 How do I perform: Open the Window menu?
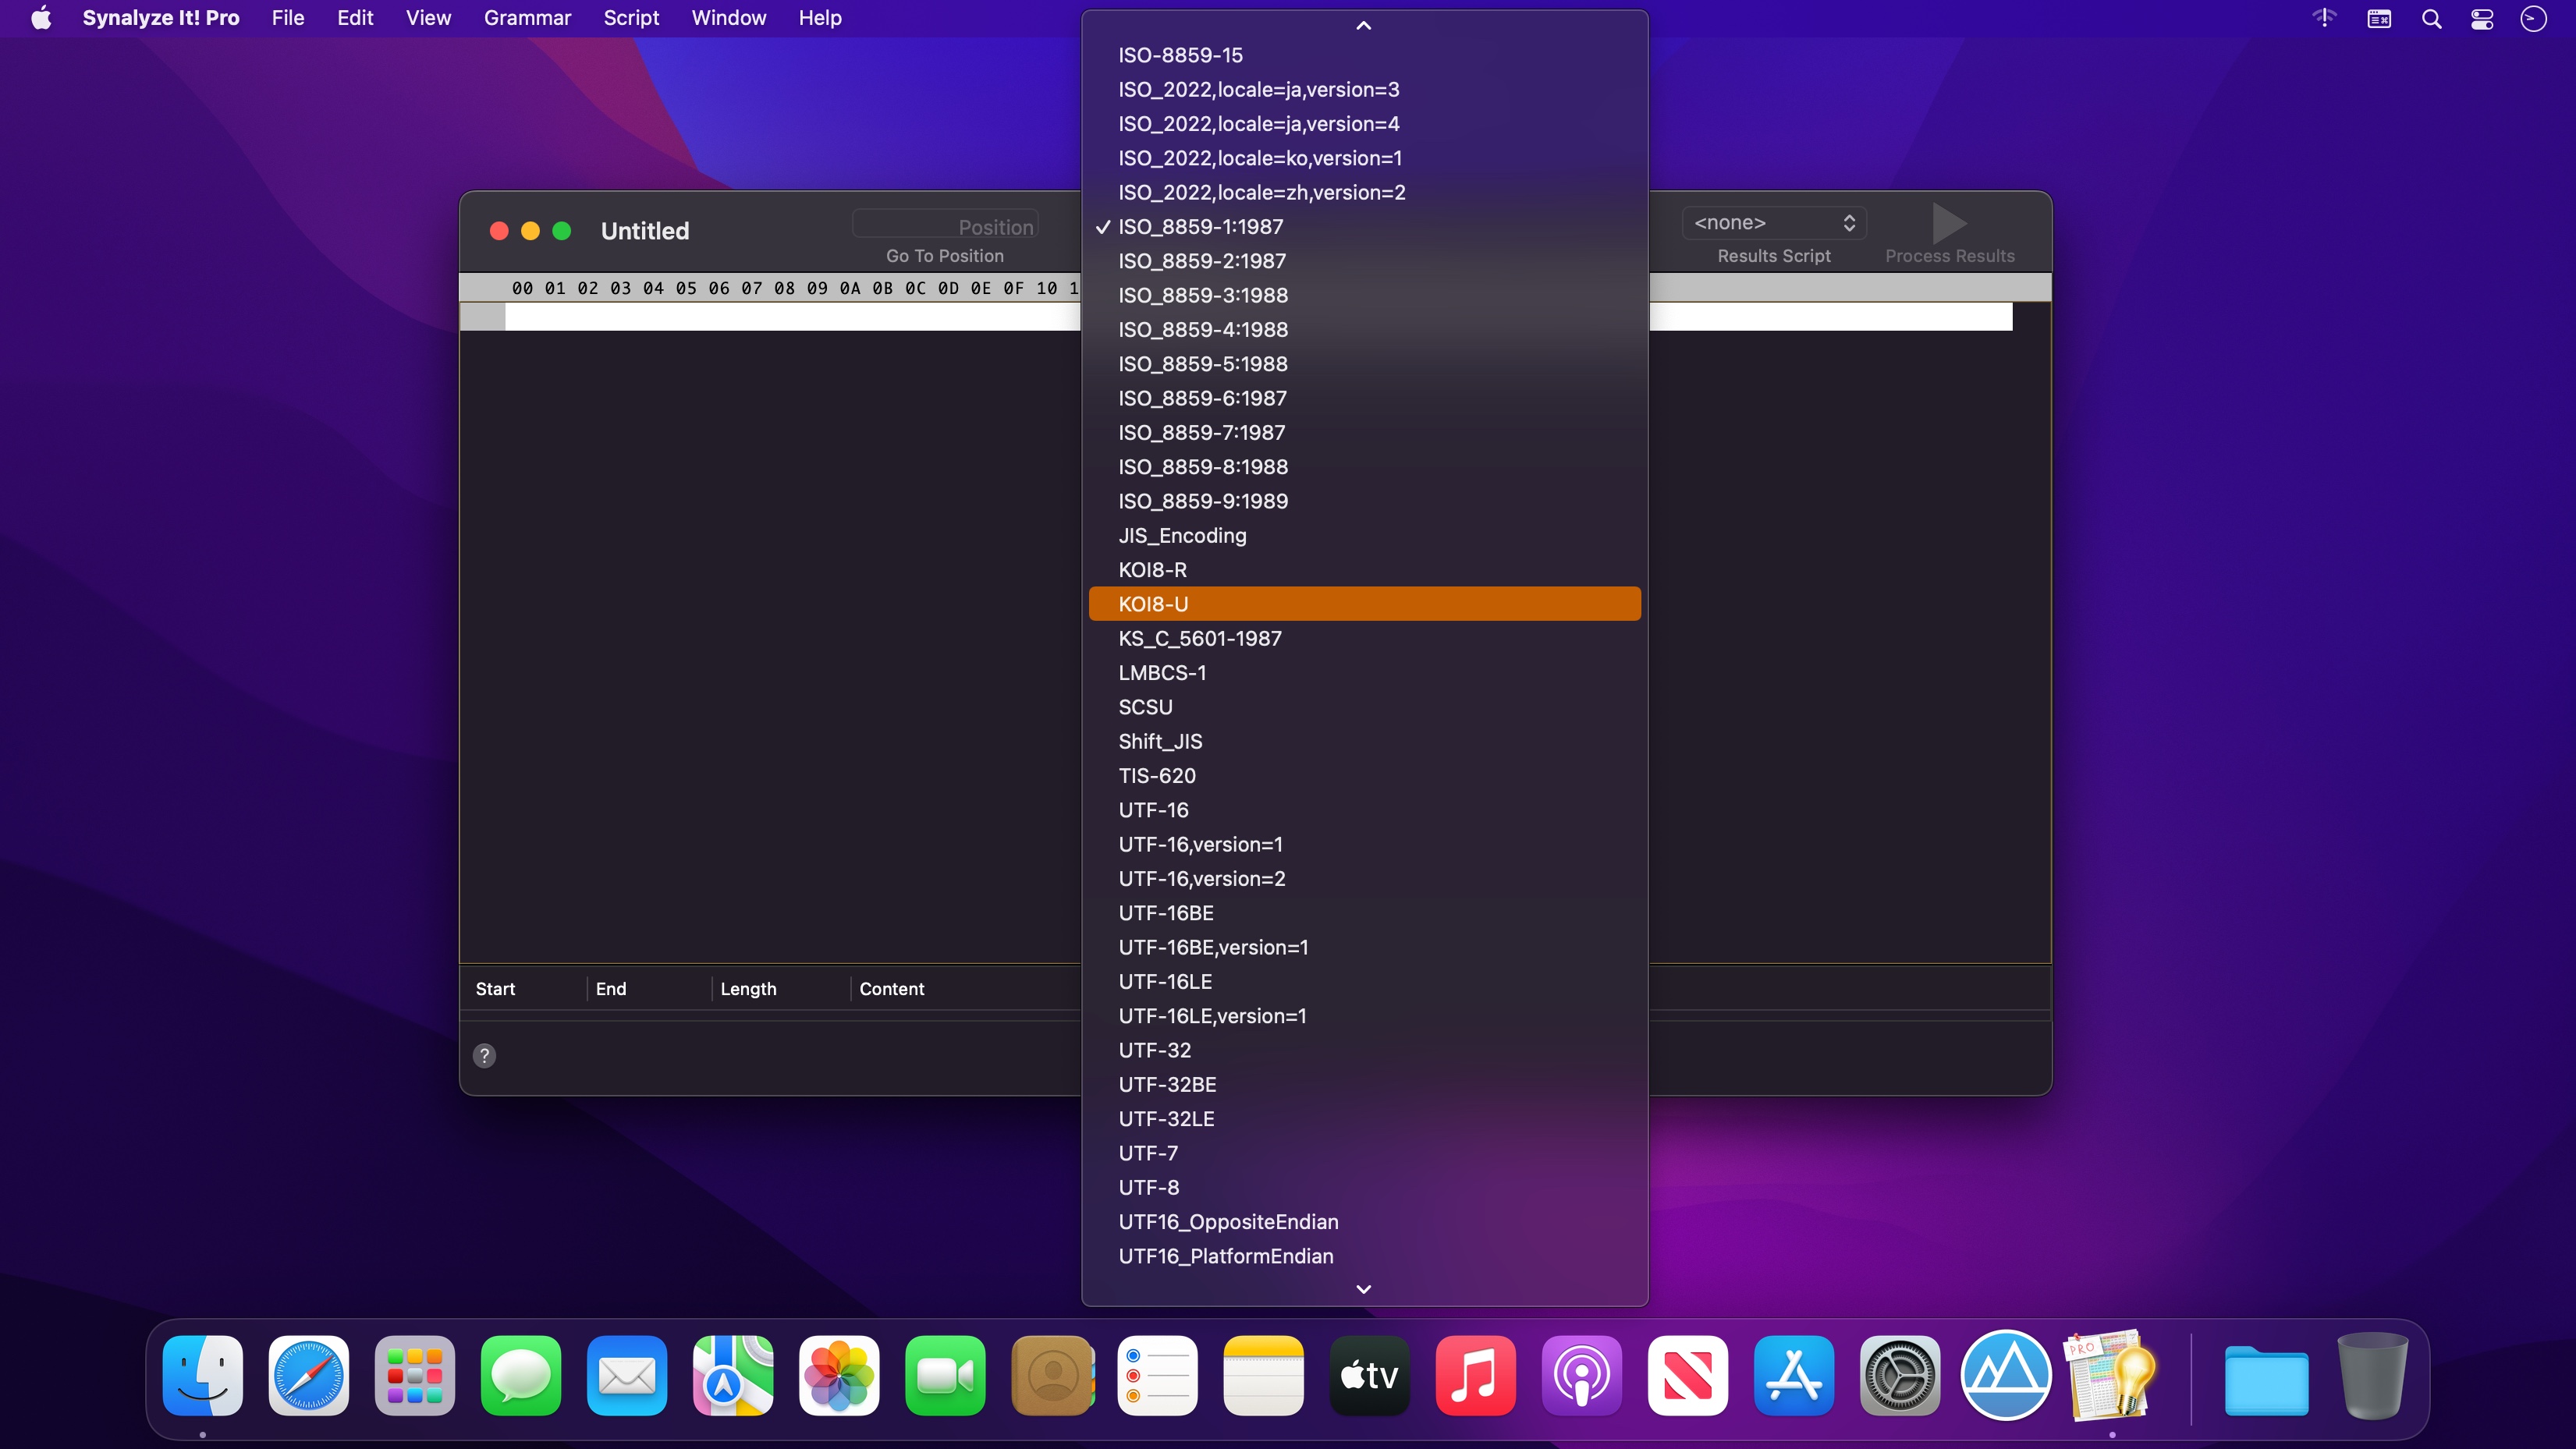click(729, 18)
